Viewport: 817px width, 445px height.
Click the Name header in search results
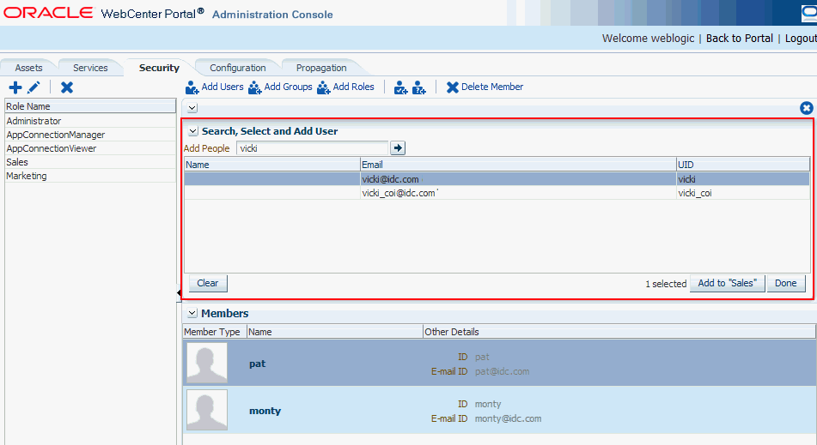tap(272, 165)
